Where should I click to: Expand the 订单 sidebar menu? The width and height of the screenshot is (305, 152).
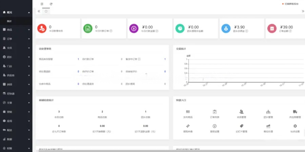(16, 39)
